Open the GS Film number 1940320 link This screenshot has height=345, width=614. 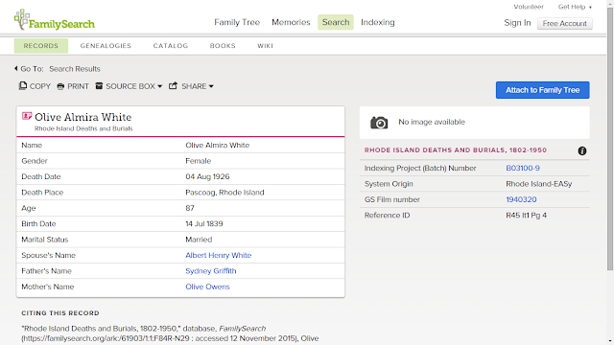pos(521,199)
